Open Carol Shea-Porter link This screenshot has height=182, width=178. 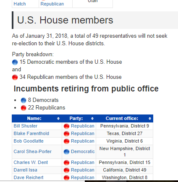click(x=33, y=151)
